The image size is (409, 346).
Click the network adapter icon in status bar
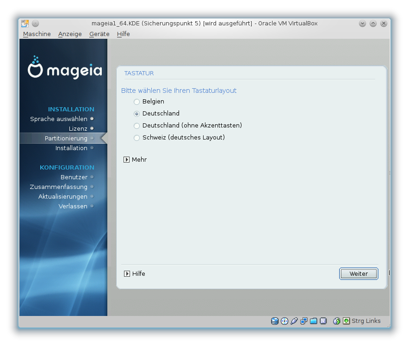pyautogui.click(x=304, y=321)
